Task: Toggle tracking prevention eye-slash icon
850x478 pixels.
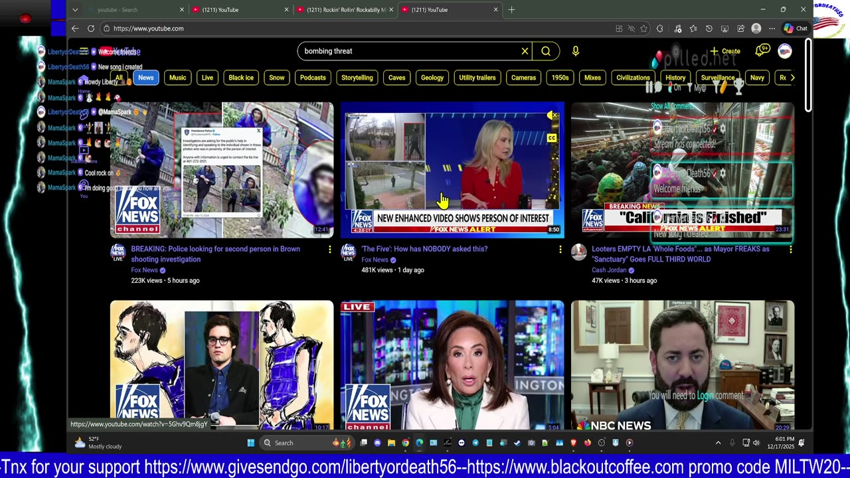Action: pos(632,29)
